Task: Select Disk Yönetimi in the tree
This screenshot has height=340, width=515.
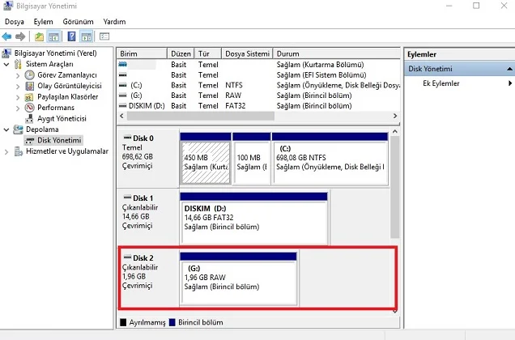Action: [59, 140]
